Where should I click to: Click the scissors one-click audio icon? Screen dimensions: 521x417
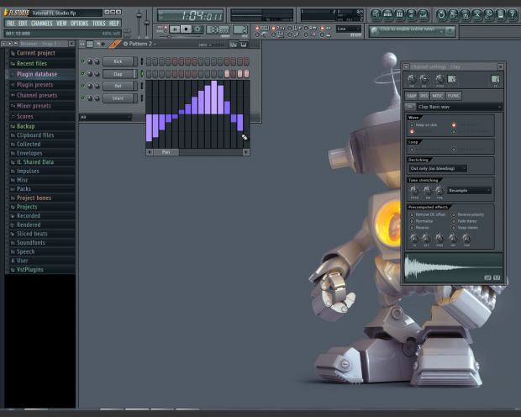click(x=477, y=14)
